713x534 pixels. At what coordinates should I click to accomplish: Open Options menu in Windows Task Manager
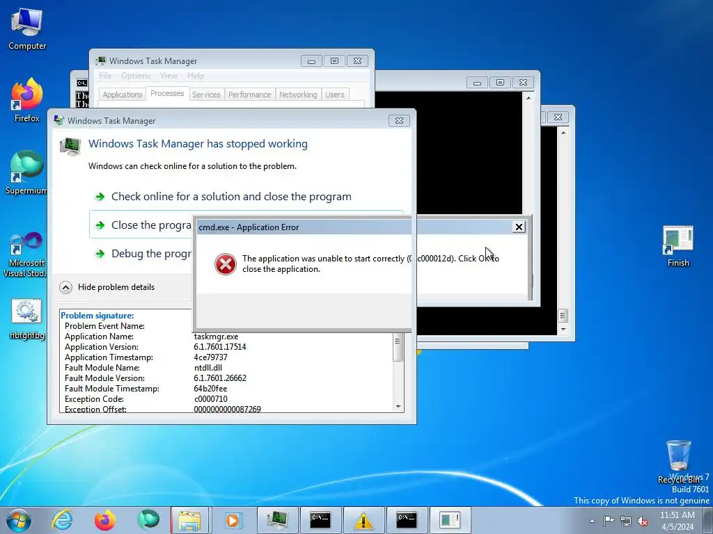136,76
